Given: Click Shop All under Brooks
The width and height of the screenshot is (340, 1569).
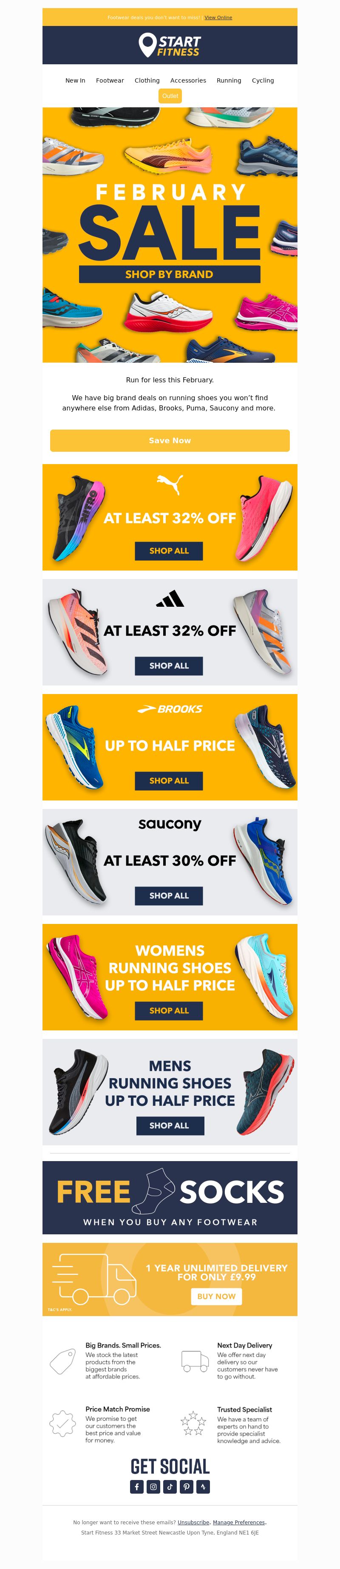Looking at the screenshot, I should click(169, 780).
